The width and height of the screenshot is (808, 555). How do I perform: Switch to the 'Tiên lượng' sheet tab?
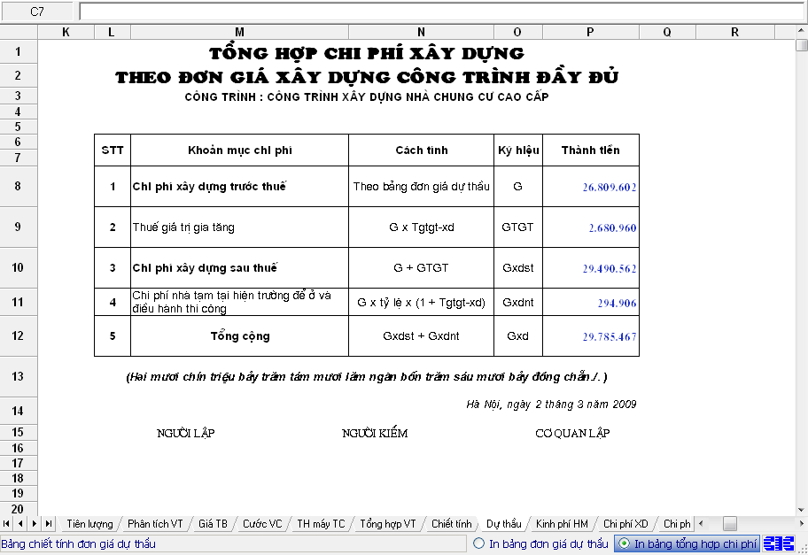click(89, 524)
